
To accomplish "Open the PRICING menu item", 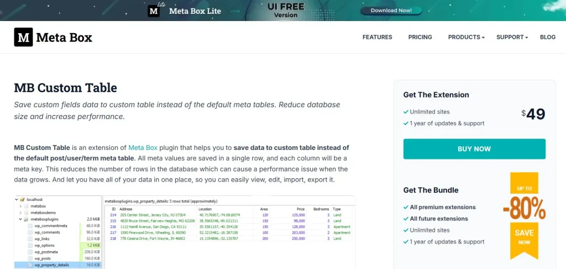I will pos(420,37).
